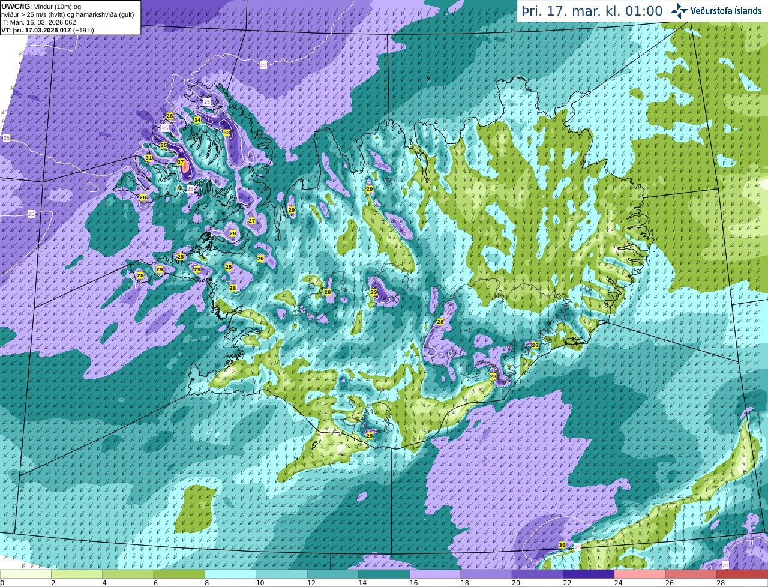768x587 pixels.
Task: Click the 'Veðurstofa Íslands' logo text
Action: click(x=726, y=11)
